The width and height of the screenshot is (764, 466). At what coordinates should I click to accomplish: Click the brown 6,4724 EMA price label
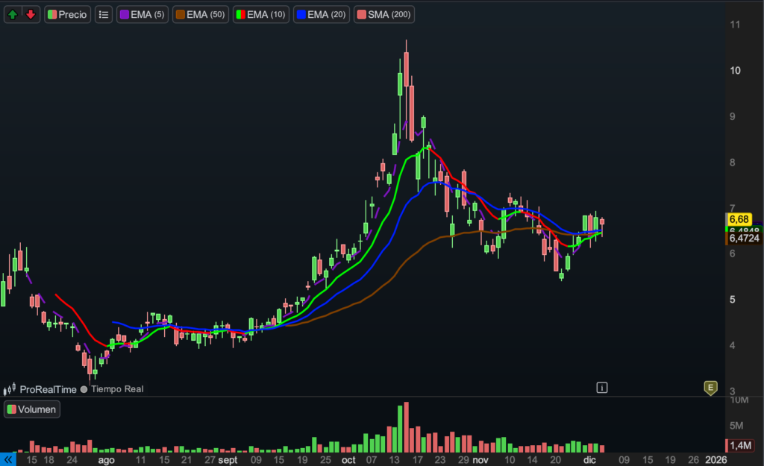(743, 239)
